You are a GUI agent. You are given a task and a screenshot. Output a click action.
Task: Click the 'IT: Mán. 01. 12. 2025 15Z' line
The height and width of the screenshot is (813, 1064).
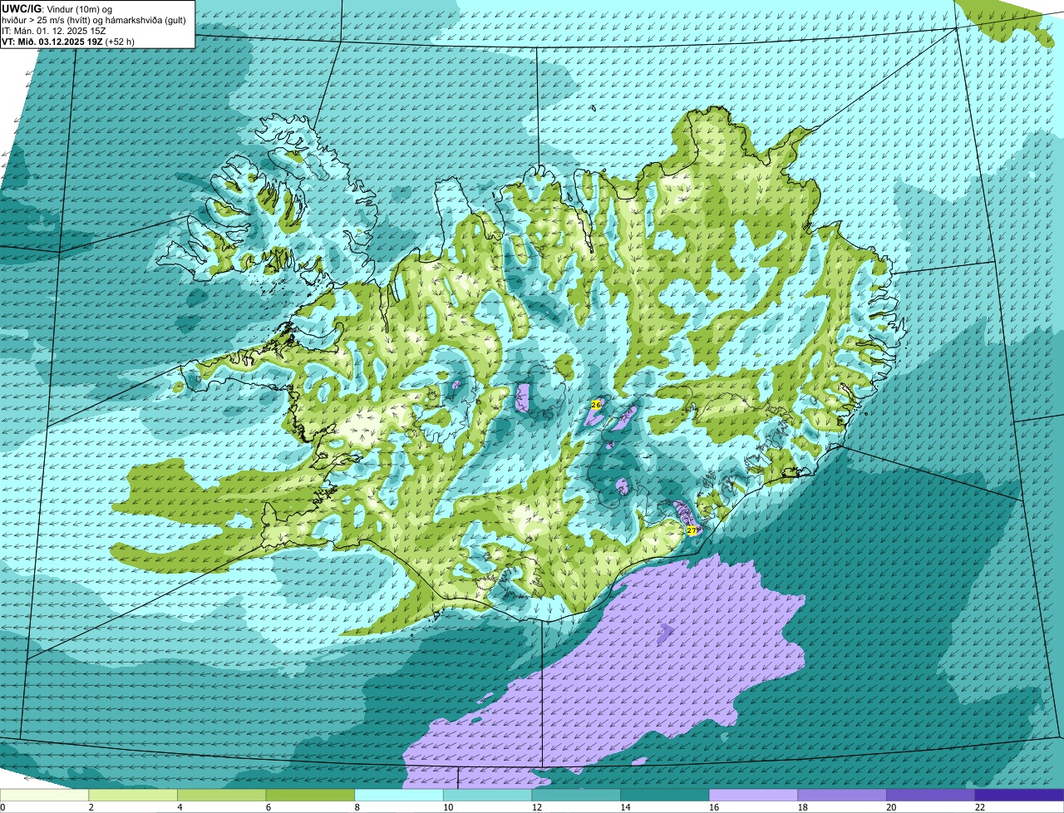click(54, 30)
